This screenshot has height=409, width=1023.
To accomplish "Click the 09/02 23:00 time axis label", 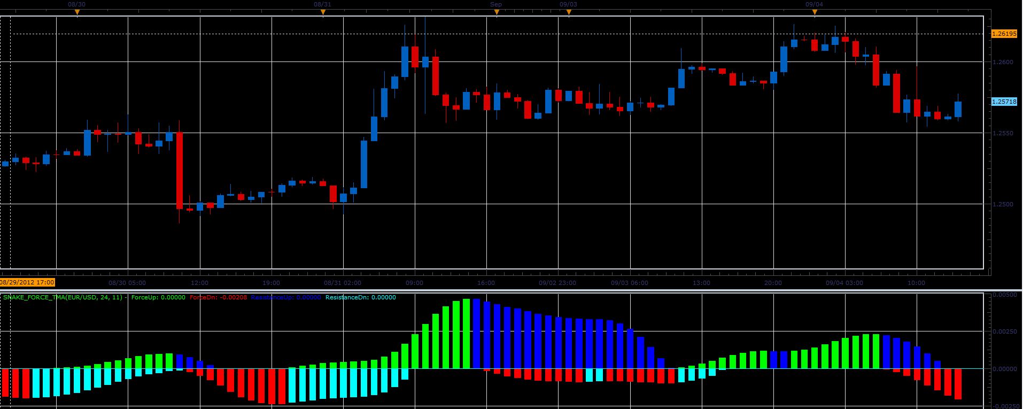I will (x=557, y=283).
